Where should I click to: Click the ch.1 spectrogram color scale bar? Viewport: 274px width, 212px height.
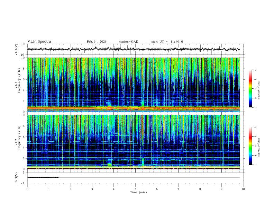[x=250, y=89]
